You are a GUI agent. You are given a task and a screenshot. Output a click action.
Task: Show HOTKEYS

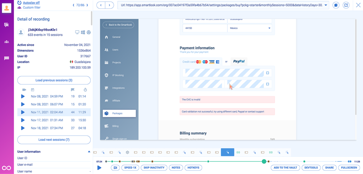(193, 168)
